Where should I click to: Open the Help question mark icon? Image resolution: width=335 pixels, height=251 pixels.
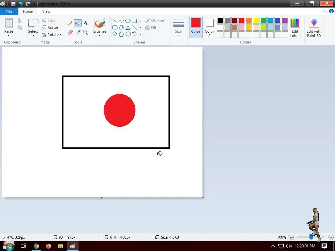pos(331,11)
